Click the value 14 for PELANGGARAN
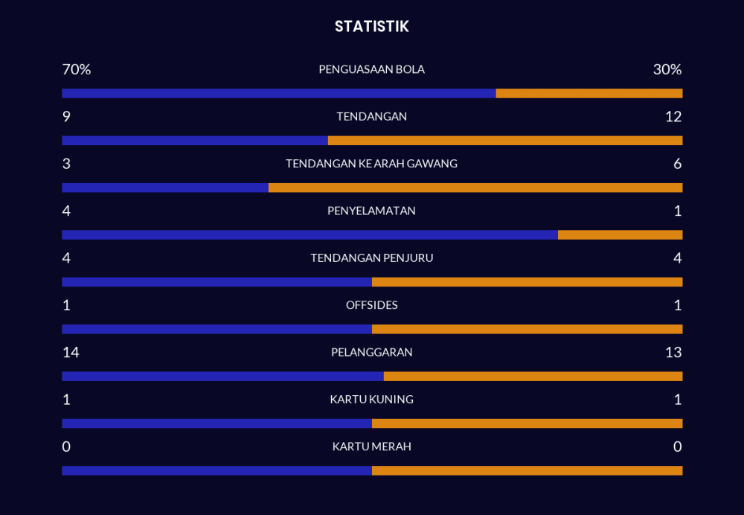 point(71,352)
